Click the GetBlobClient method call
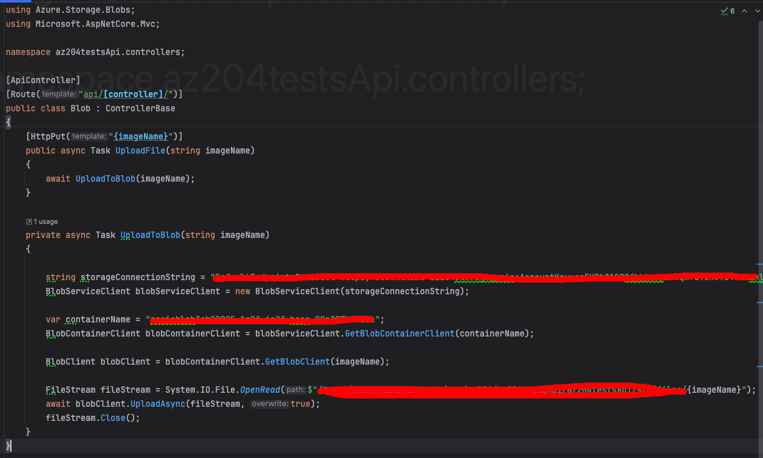The width and height of the screenshot is (763, 458). click(297, 361)
